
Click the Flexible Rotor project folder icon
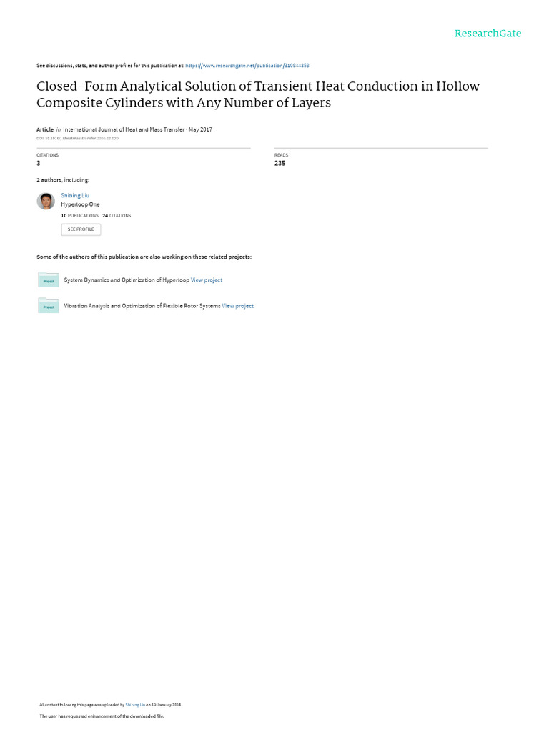pos(49,305)
